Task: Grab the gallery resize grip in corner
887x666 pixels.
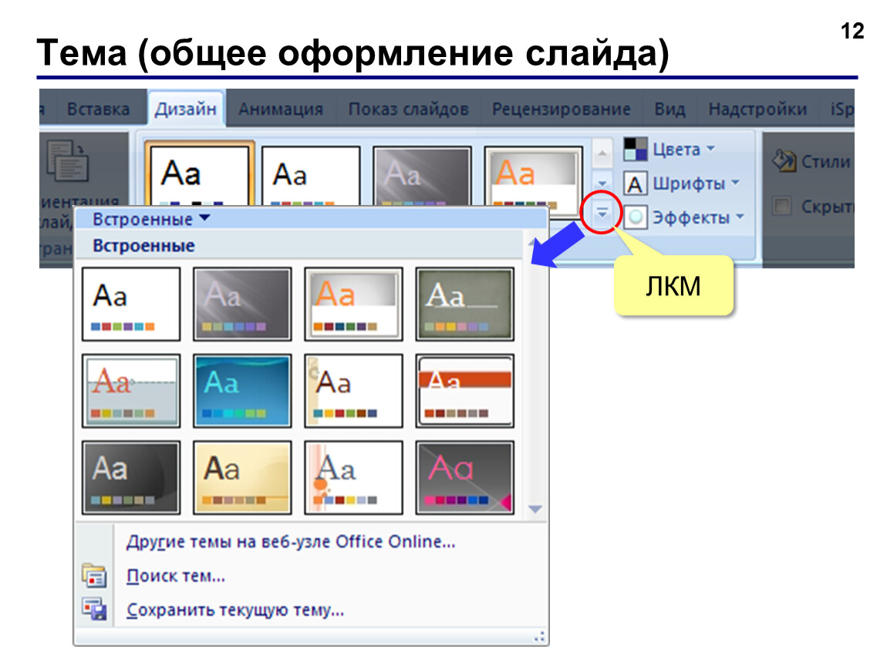Action: tap(540, 637)
